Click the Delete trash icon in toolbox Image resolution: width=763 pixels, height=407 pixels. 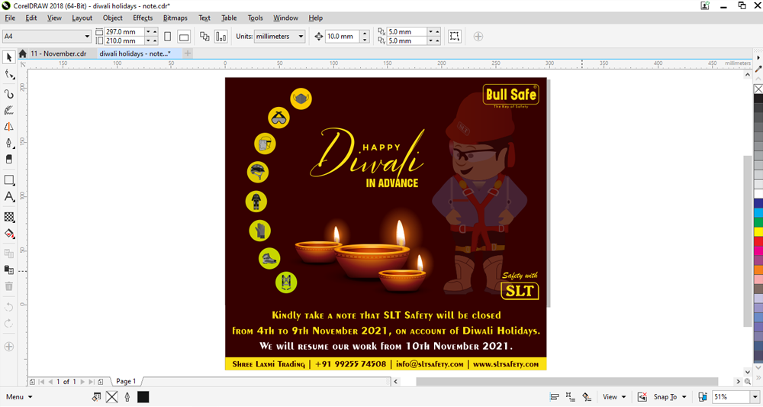tap(8, 286)
